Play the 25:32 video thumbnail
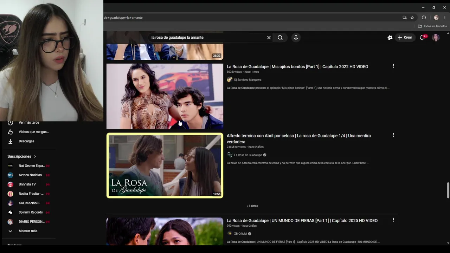 tap(165, 52)
